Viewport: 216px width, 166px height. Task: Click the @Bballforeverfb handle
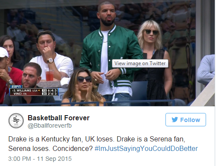[x=50, y=125]
